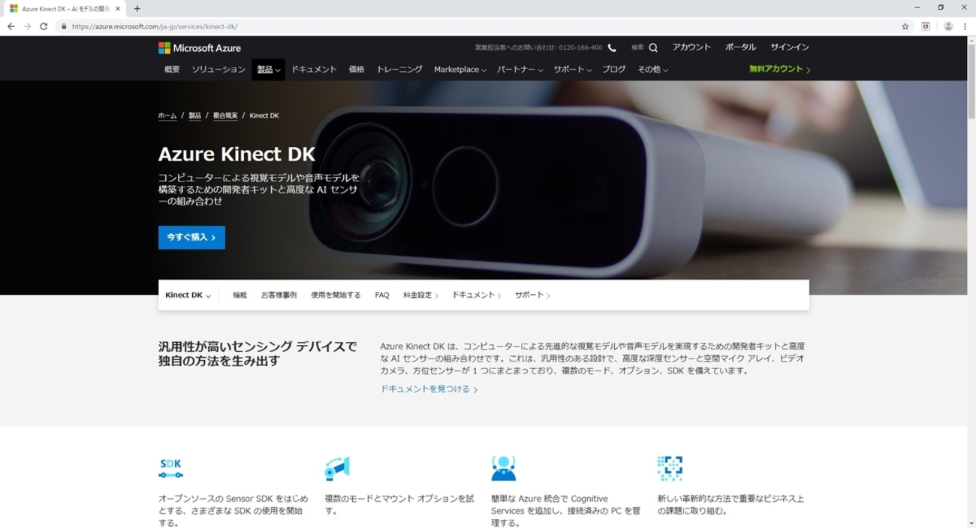Expand サポート in the sub-navigation
This screenshot has width=976, height=528.
pos(532,295)
